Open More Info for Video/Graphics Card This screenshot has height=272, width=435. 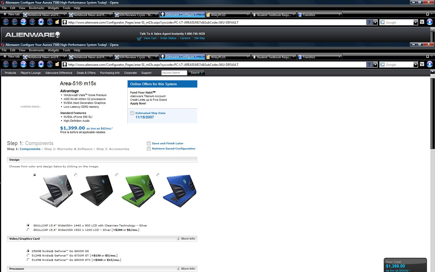tap(186, 239)
